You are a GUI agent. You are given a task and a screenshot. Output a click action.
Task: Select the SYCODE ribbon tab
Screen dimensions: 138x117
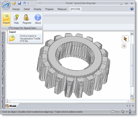point(75,9)
